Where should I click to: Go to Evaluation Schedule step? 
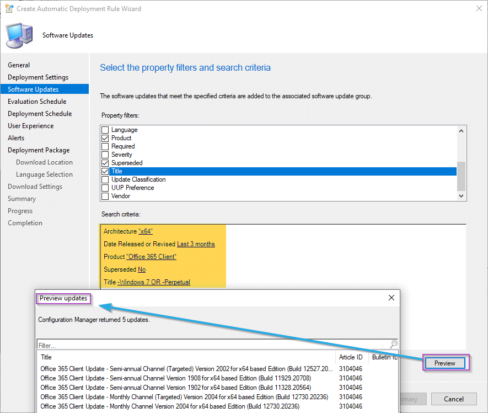tap(37, 102)
